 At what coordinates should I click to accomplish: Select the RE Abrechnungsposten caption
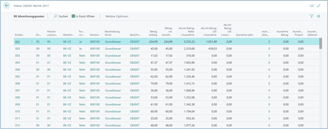[29, 16]
